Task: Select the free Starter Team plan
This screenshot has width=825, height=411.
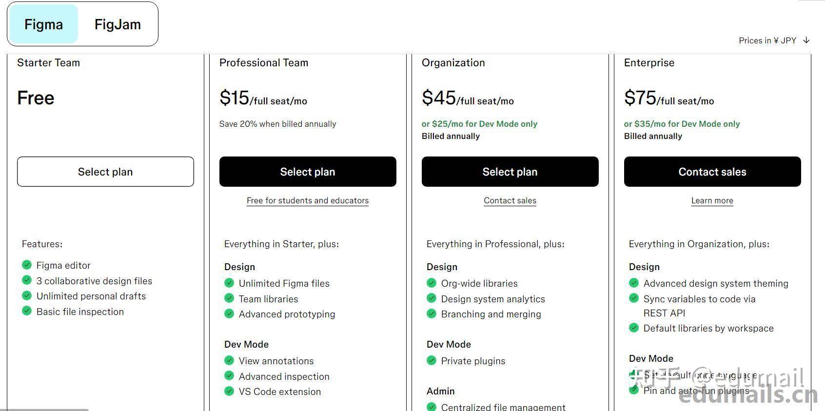Action: pyautogui.click(x=105, y=172)
